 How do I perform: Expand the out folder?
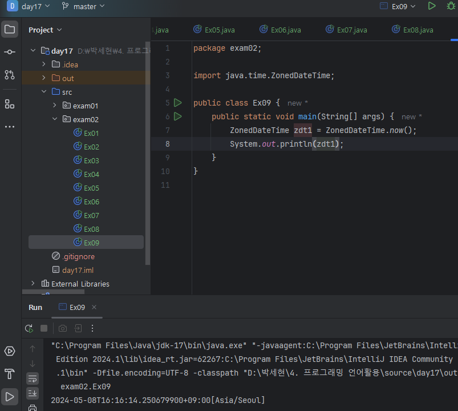pyautogui.click(x=44, y=78)
